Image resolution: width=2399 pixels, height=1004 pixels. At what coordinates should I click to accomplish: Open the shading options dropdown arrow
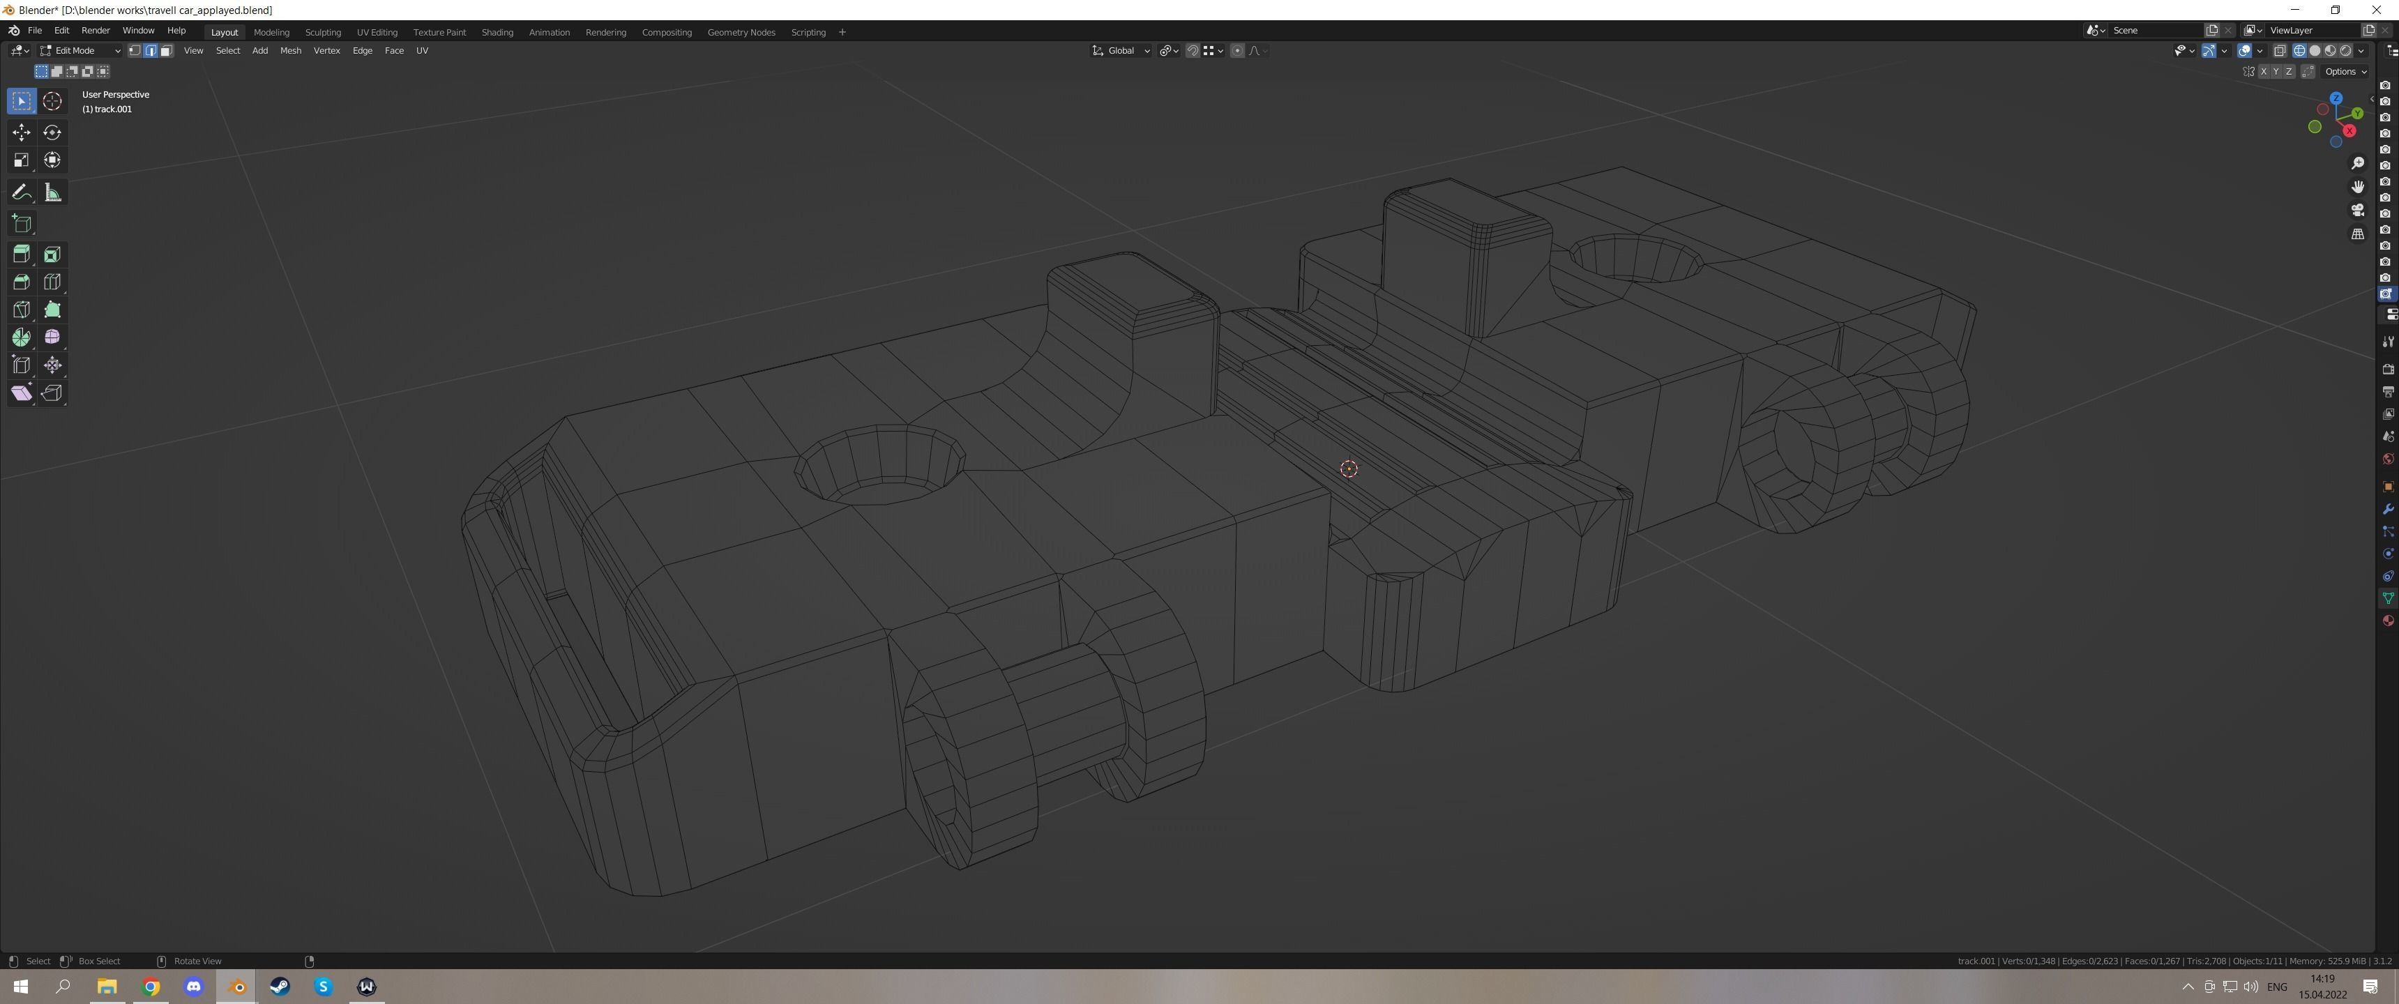(2362, 50)
